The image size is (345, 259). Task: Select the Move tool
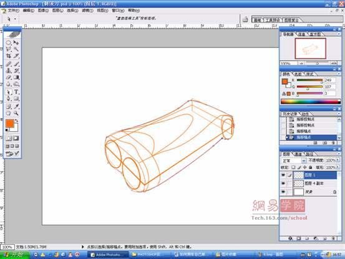tap(16, 42)
